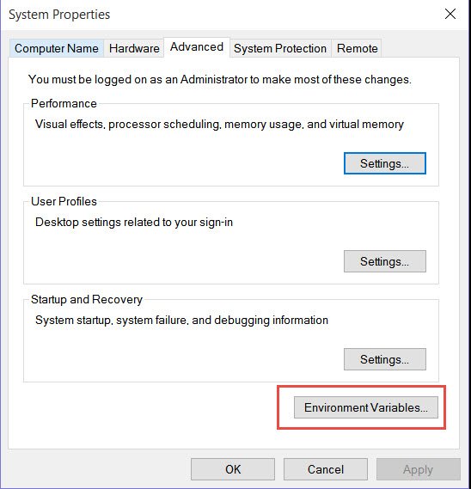Click the desktop settings sign-in description
The width and height of the screenshot is (471, 489).
tap(134, 223)
